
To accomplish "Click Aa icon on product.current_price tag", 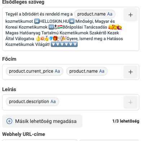I will tap(57, 71).
